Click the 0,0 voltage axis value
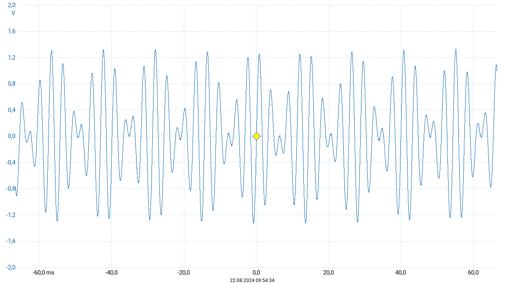The height and width of the screenshot is (284, 505). [12, 136]
